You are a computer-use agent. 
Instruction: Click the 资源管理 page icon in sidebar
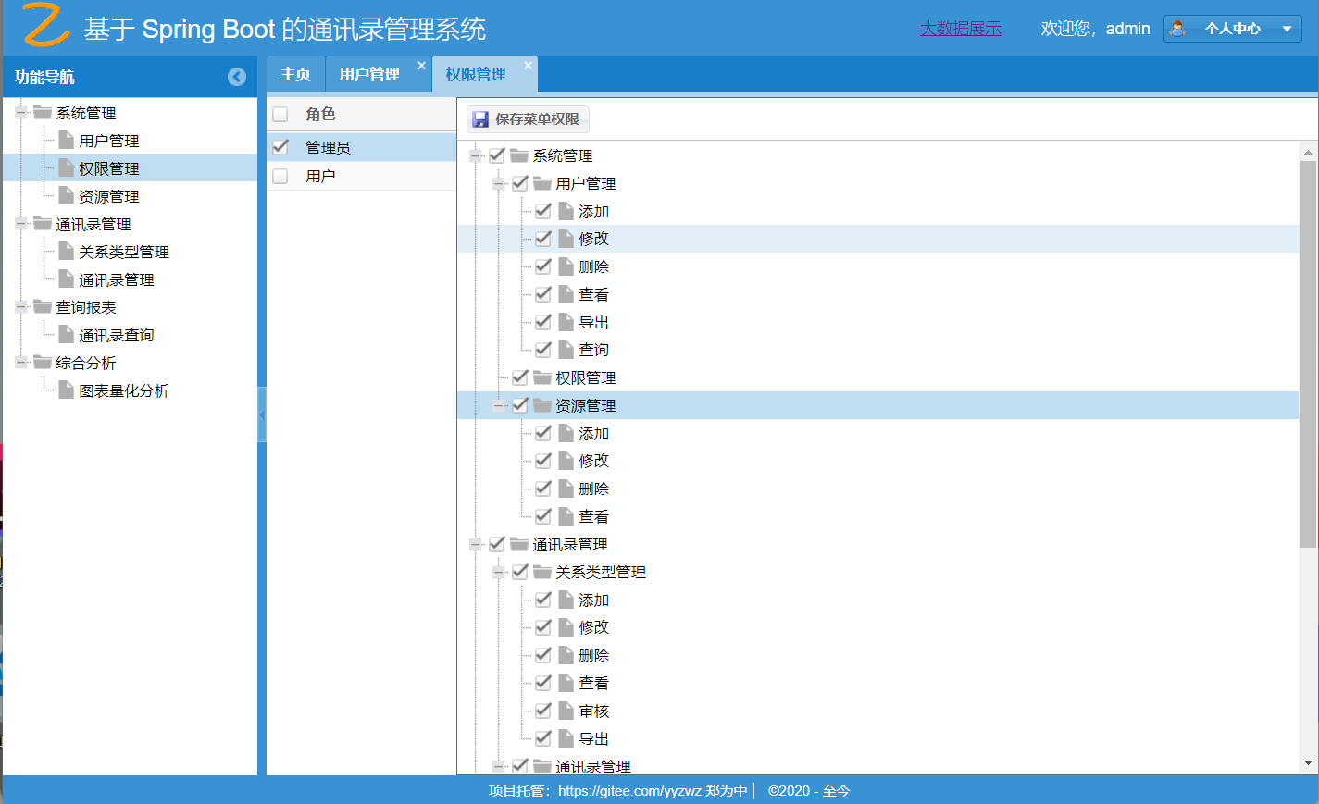click(x=66, y=195)
